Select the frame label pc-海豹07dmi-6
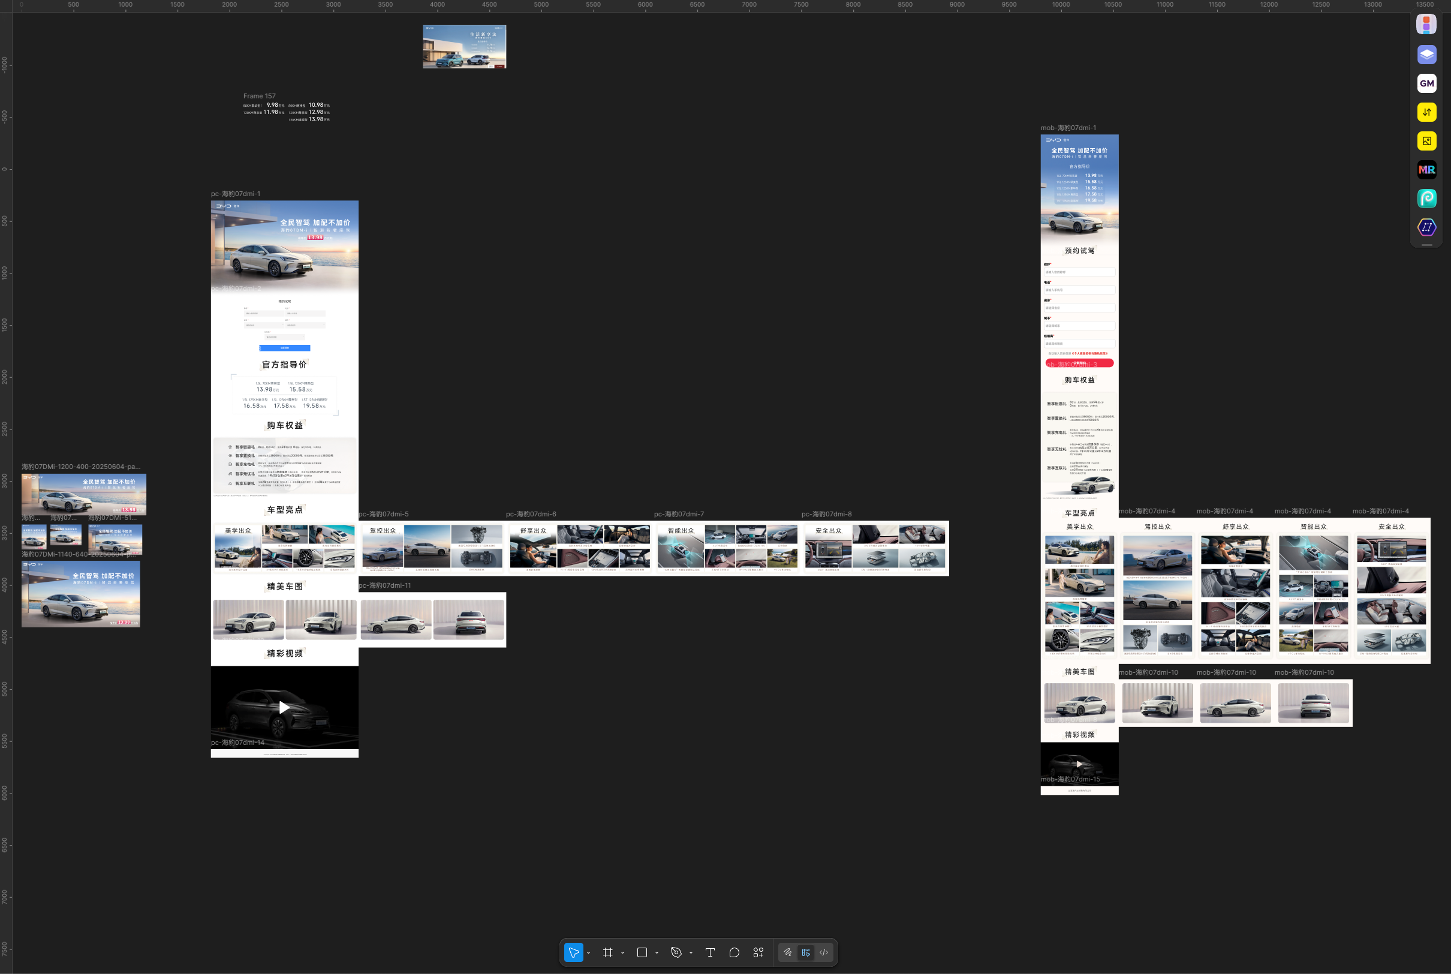Screen dimensions: 1451x974 [531, 515]
